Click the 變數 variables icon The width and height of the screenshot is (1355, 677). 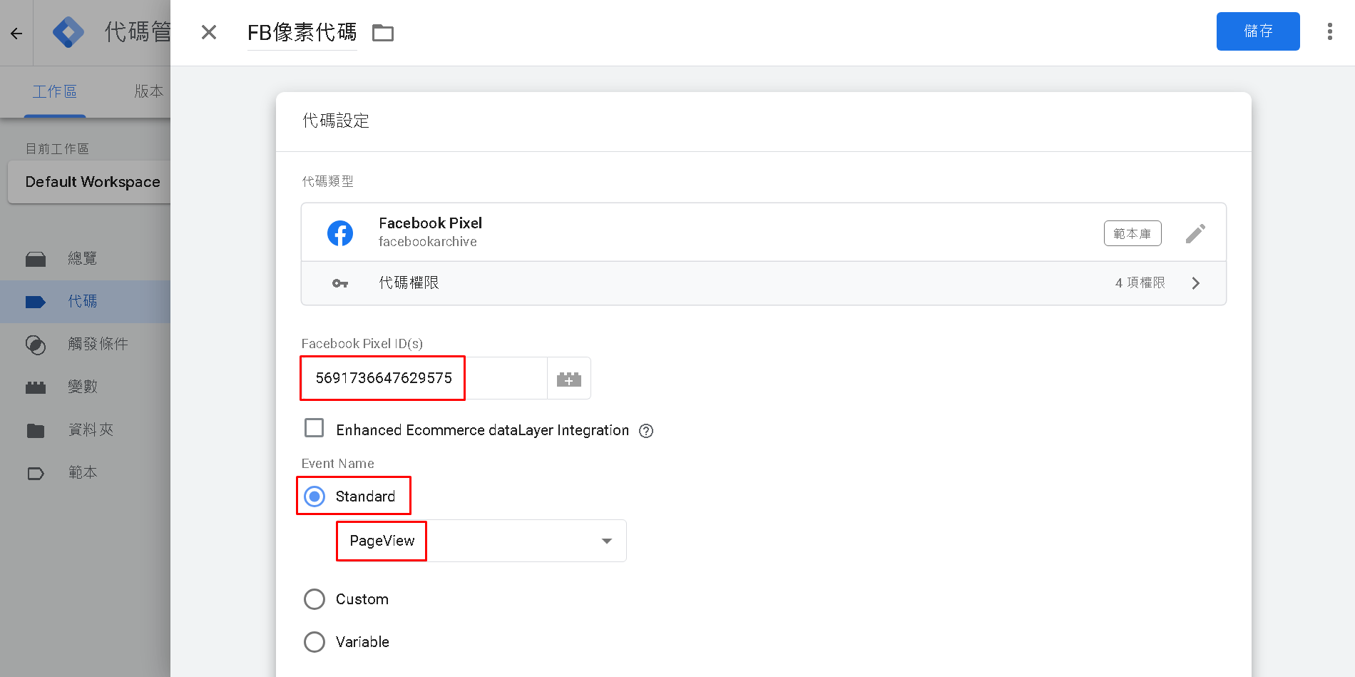[x=36, y=387]
